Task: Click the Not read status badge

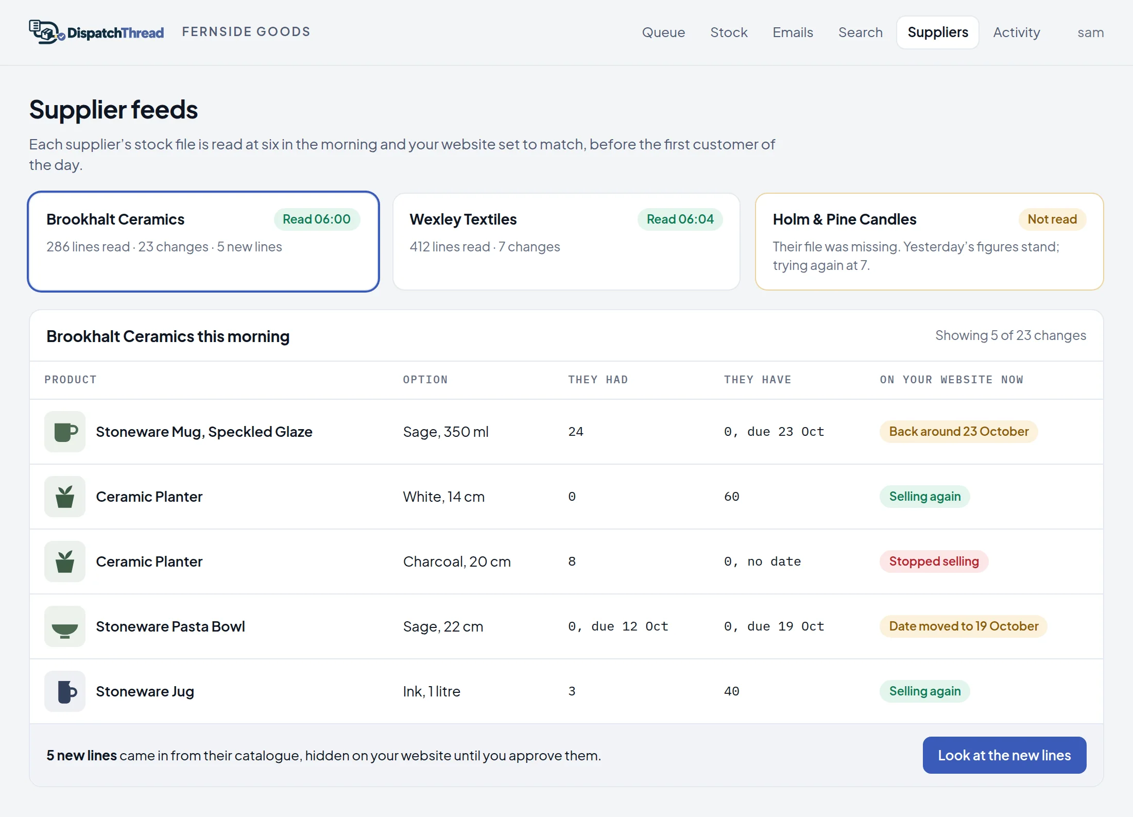Action: click(x=1052, y=219)
